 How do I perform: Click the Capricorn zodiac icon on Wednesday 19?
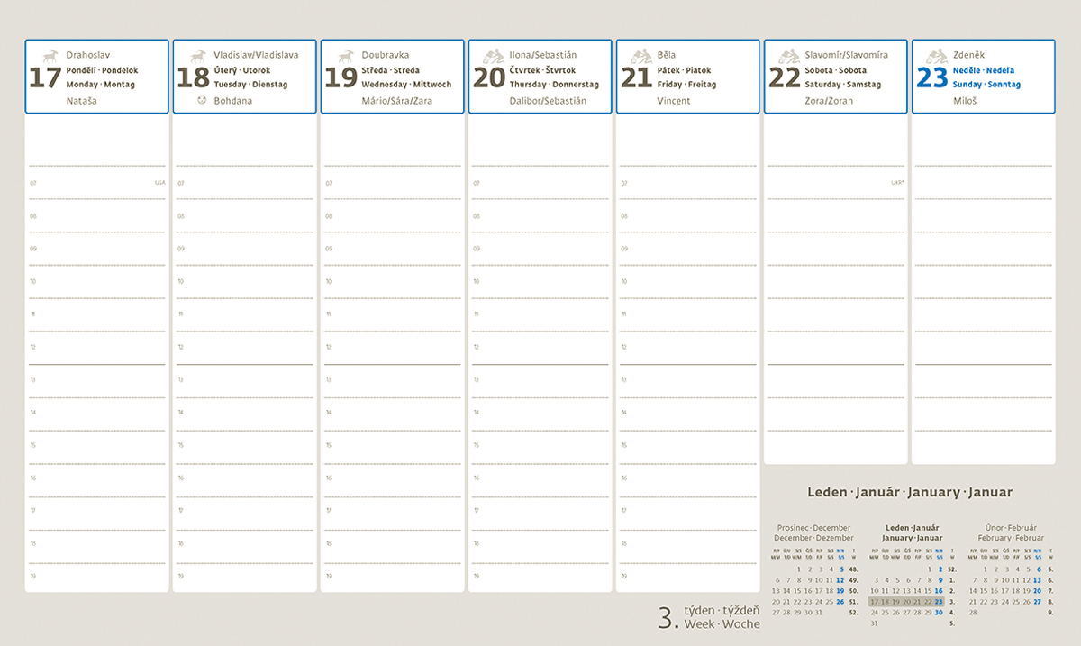click(346, 56)
